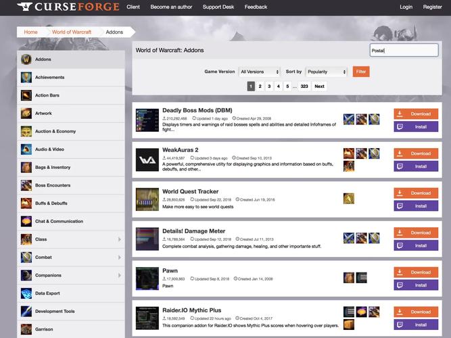Download Deadly Boss Mods (DBM)
This screenshot has width=451, height=338.
click(416, 114)
